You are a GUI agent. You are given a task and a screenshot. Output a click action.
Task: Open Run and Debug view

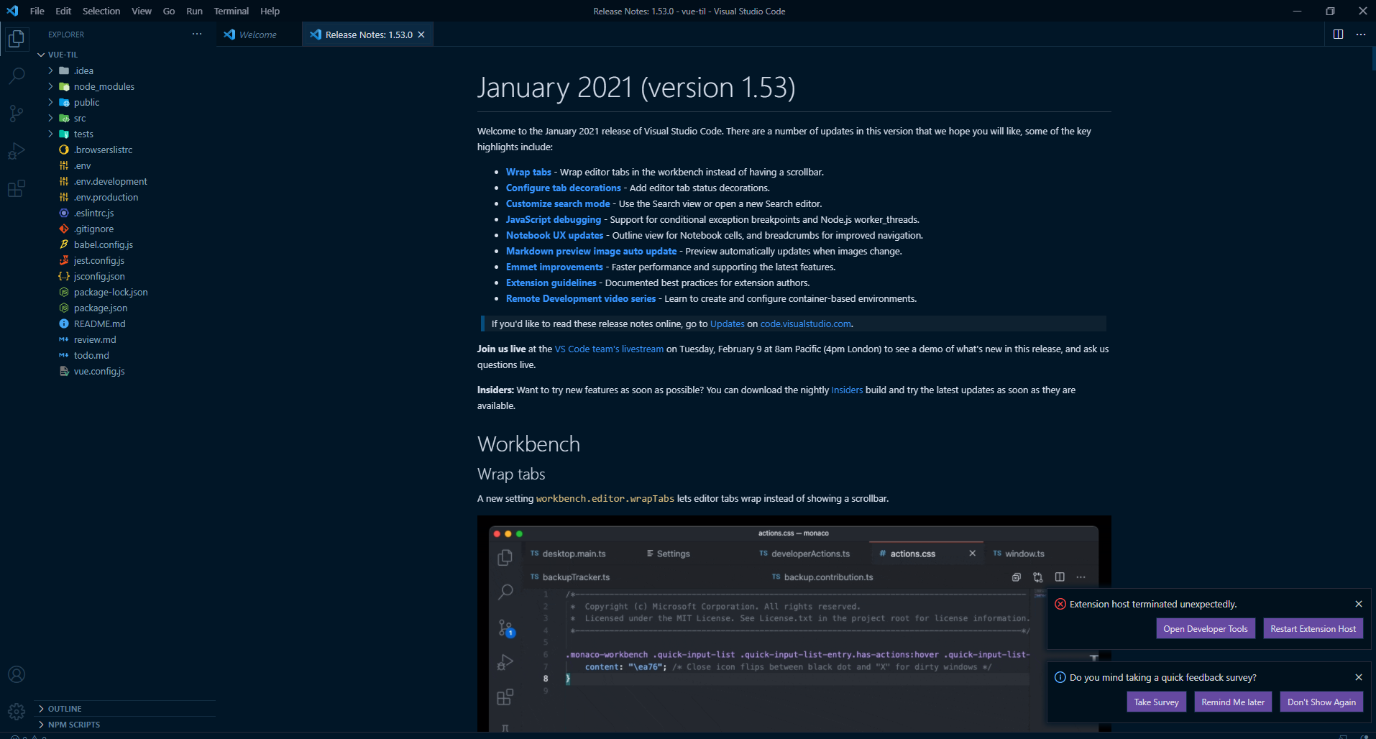pos(17,151)
